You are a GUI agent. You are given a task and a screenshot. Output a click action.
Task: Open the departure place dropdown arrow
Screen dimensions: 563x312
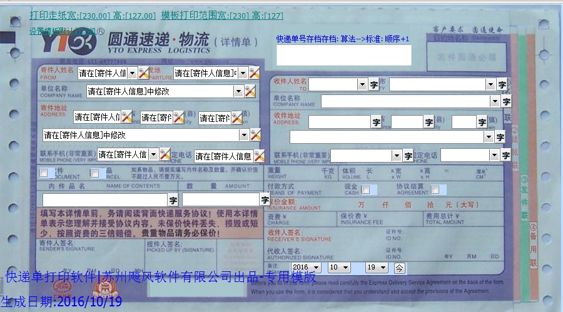tap(243, 73)
